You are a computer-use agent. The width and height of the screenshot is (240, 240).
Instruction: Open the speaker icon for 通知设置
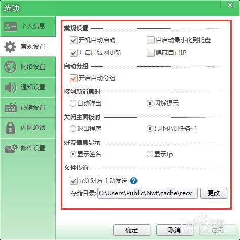[10, 87]
